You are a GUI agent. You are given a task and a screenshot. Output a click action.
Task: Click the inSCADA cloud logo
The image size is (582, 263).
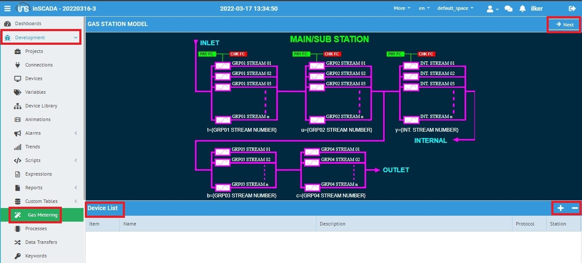(23, 9)
